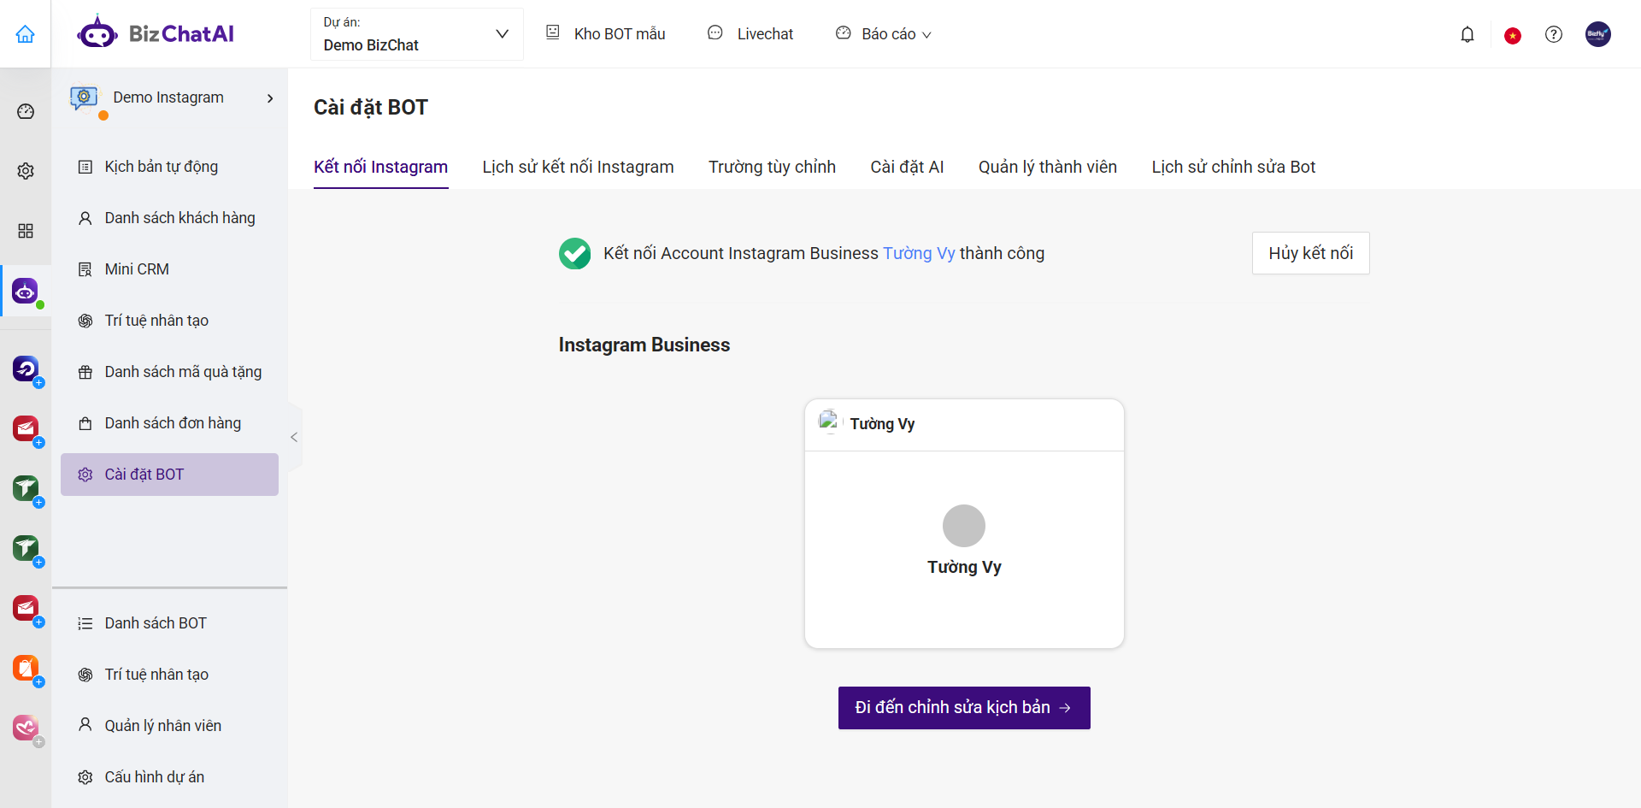Image resolution: width=1641 pixels, height=808 pixels.
Task: Open the Quản lý thành viên tab
Action: (1048, 167)
